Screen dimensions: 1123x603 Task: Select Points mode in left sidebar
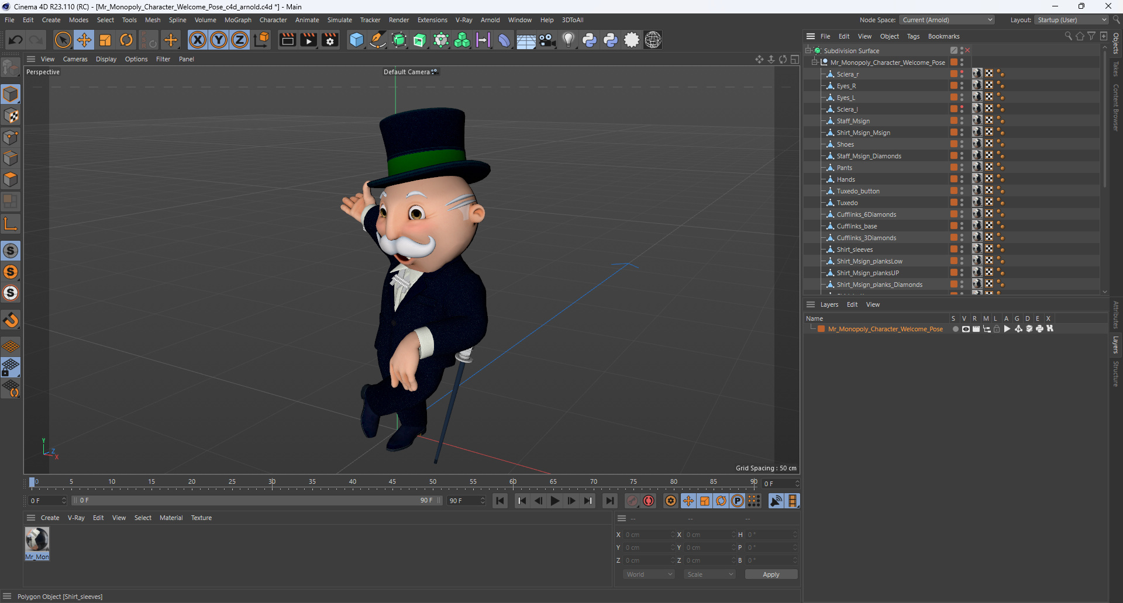click(x=11, y=137)
